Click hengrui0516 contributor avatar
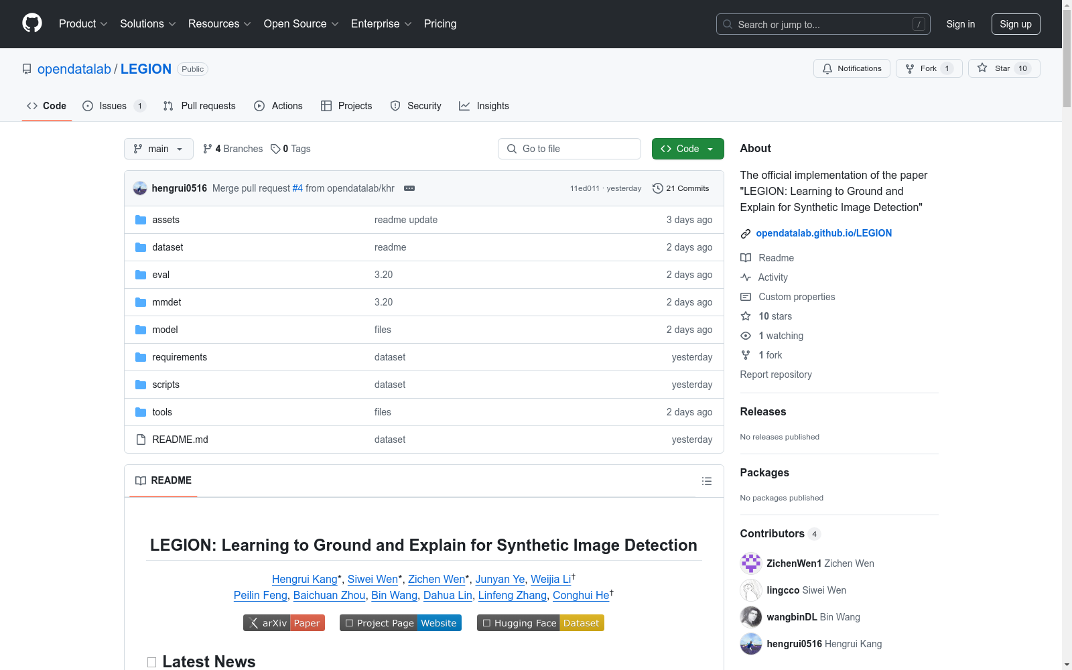This screenshot has height=670, width=1072. pyautogui.click(x=751, y=644)
